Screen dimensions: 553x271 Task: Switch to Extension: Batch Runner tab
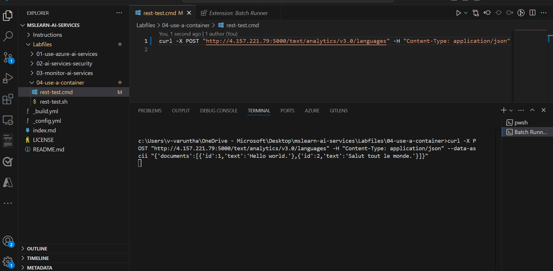coord(238,13)
